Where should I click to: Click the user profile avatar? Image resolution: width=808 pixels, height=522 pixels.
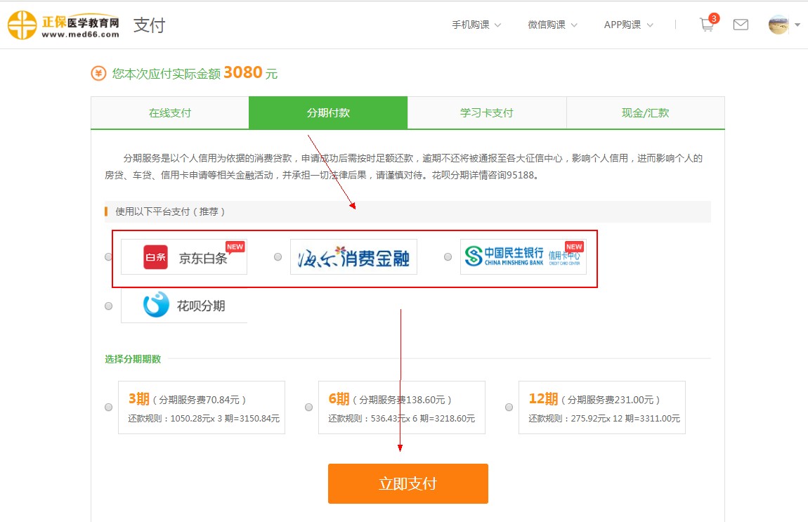(778, 25)
